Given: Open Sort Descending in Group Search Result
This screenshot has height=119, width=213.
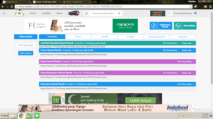Looking at the screenshot, I should click(185, 62).
